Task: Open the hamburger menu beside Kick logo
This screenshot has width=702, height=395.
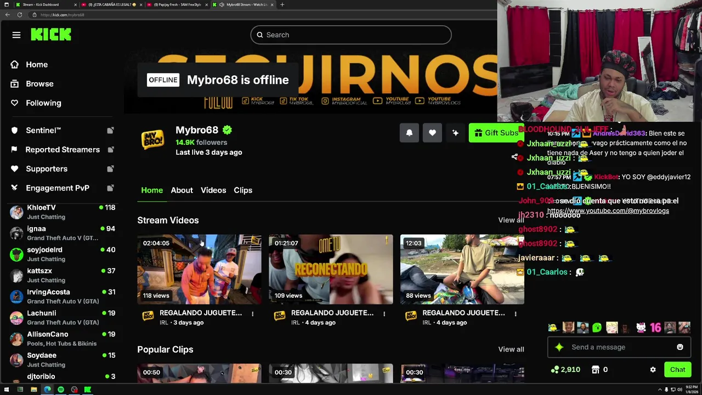Action: coord(16,35)
